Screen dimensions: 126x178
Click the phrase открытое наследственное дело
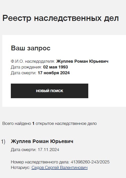66,124
